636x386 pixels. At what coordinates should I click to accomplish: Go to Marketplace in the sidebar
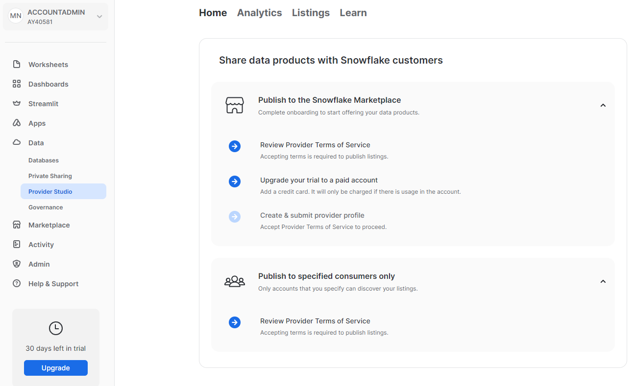49,225
